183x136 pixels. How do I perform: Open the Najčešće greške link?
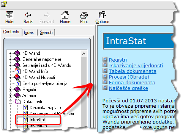tap(128, 88)
